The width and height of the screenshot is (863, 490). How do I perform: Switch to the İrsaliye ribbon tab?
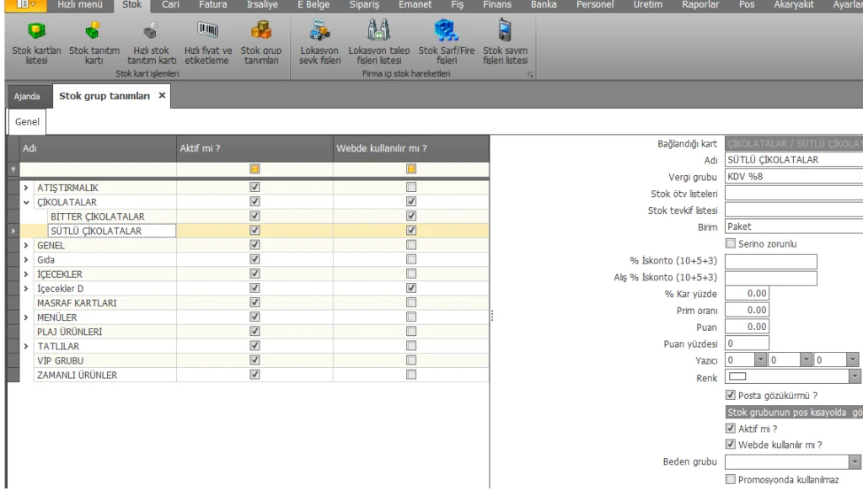tap(262, 5)
